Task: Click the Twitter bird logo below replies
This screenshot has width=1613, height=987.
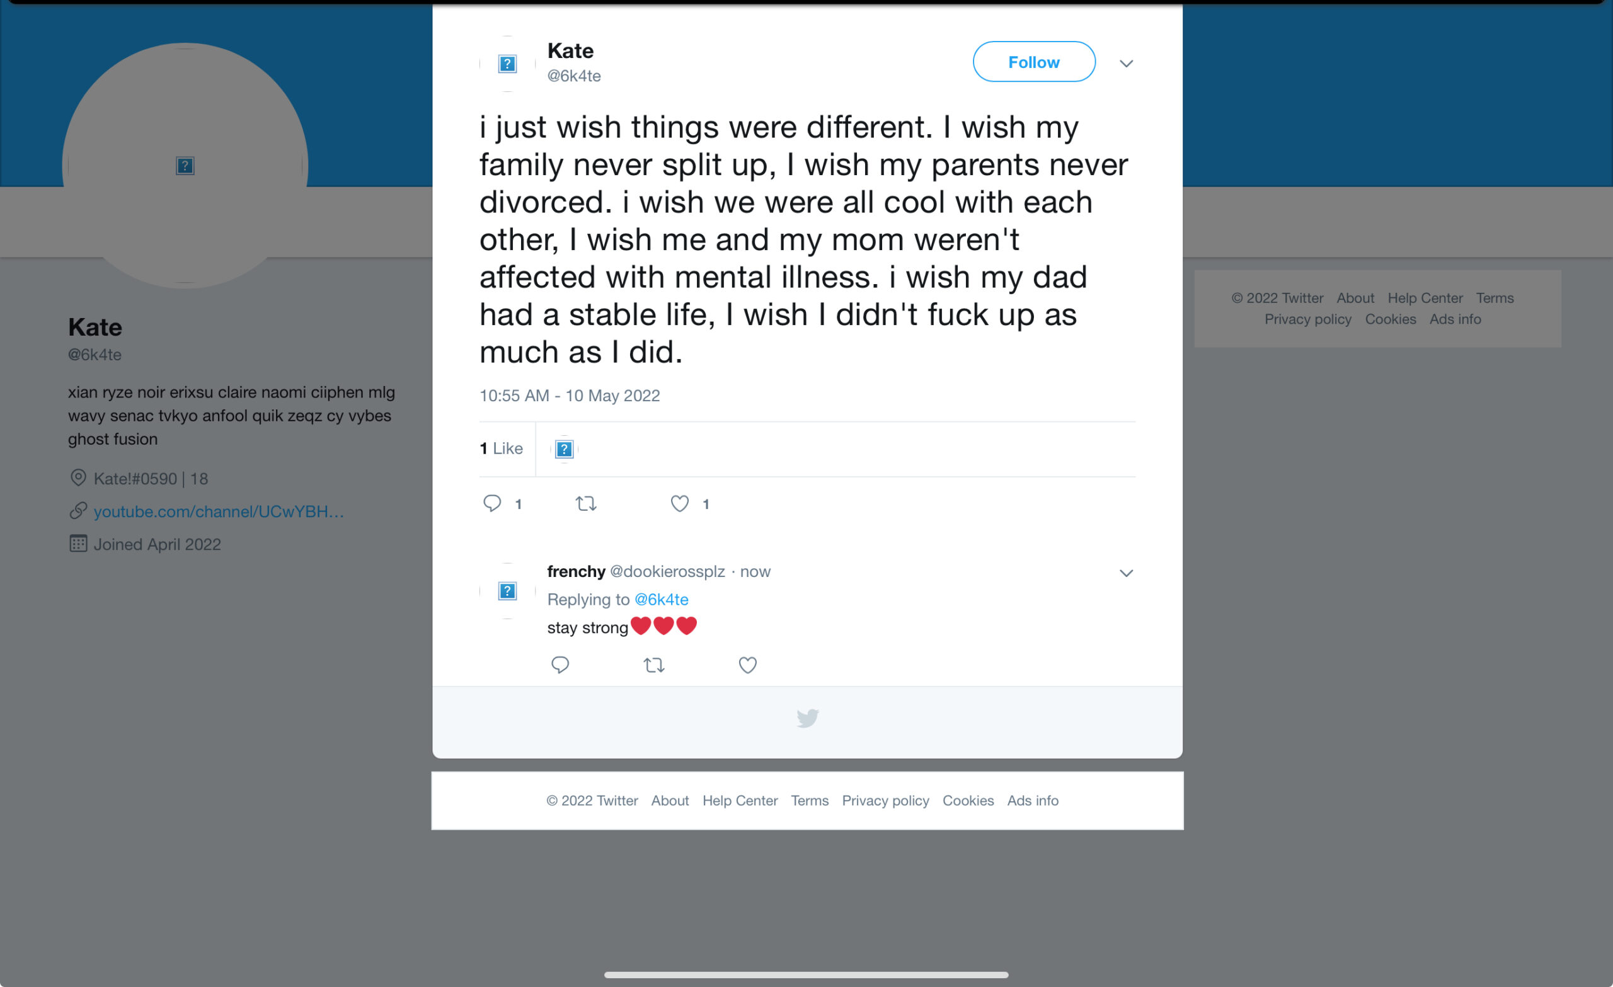Action: coord(807,718)
